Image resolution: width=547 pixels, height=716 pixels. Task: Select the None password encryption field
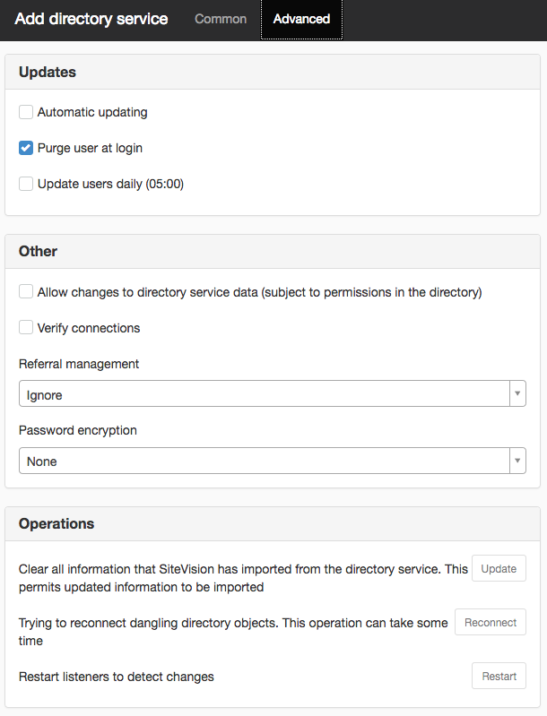coord(273,461)
